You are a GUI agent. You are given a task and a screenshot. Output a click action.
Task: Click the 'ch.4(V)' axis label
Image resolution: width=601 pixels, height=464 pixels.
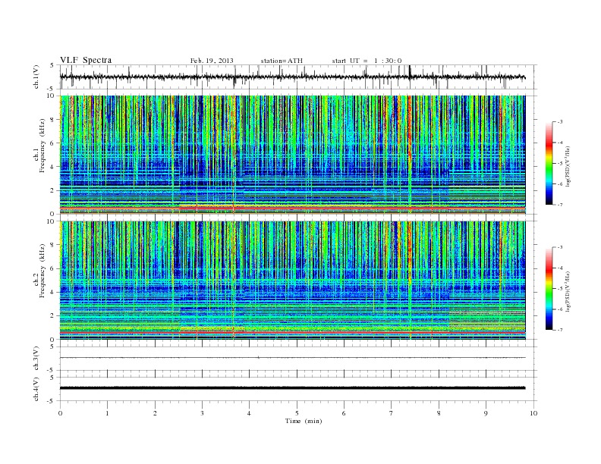36,389
